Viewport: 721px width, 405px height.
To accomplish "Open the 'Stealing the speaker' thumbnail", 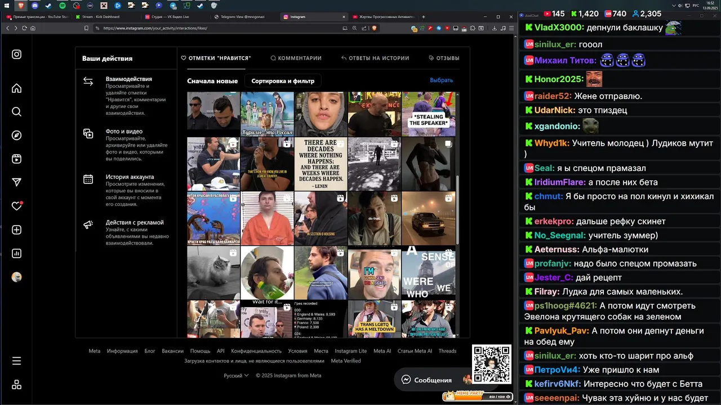I will [428, 114].
